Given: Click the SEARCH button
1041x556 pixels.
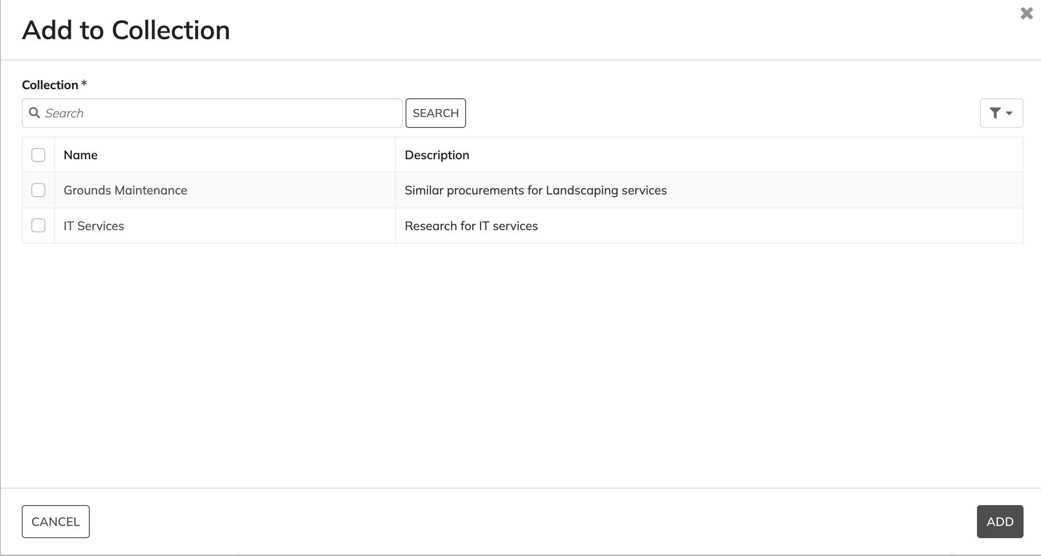Looking at the screenshot, I should 436,113.
